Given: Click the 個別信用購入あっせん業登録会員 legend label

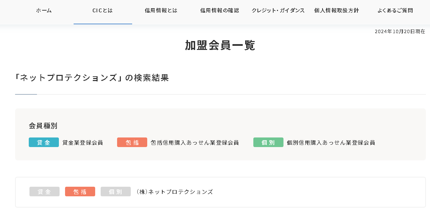Looking at the screenshot, I should (331, 143).
